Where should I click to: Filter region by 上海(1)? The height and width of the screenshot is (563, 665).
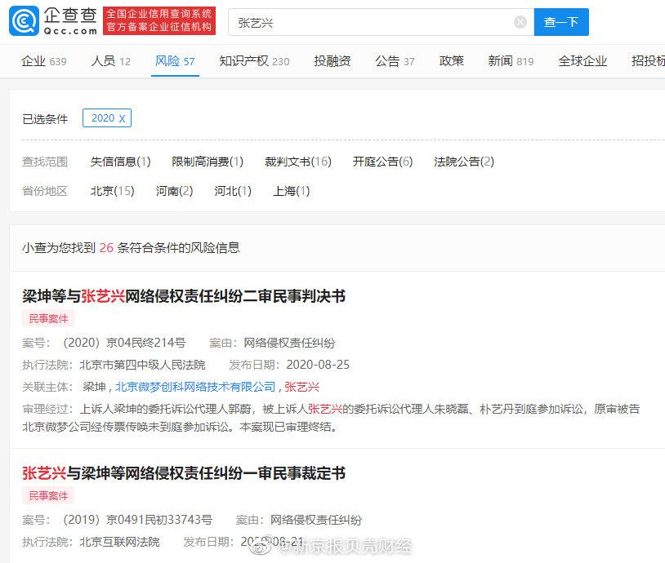click(292, 191)
